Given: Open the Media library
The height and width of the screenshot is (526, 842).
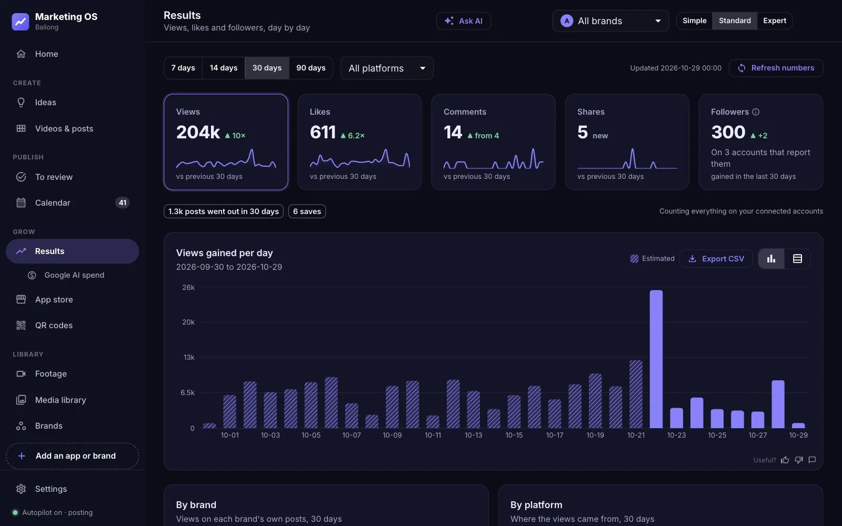Looking at the screenshot, I should pyautogui.click(x=73, y=400).
